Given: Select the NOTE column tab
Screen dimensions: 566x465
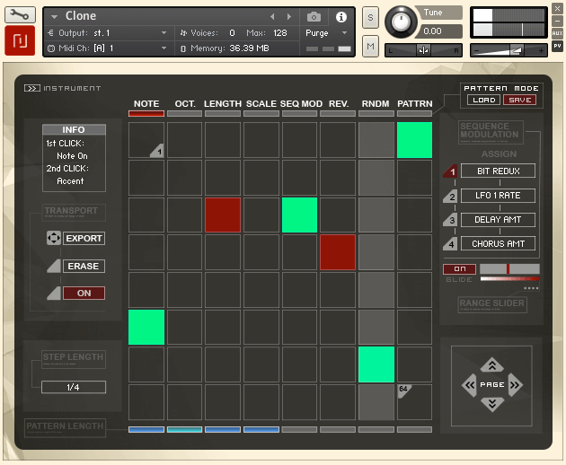Looking at the screenshot, I should point(146,104).
